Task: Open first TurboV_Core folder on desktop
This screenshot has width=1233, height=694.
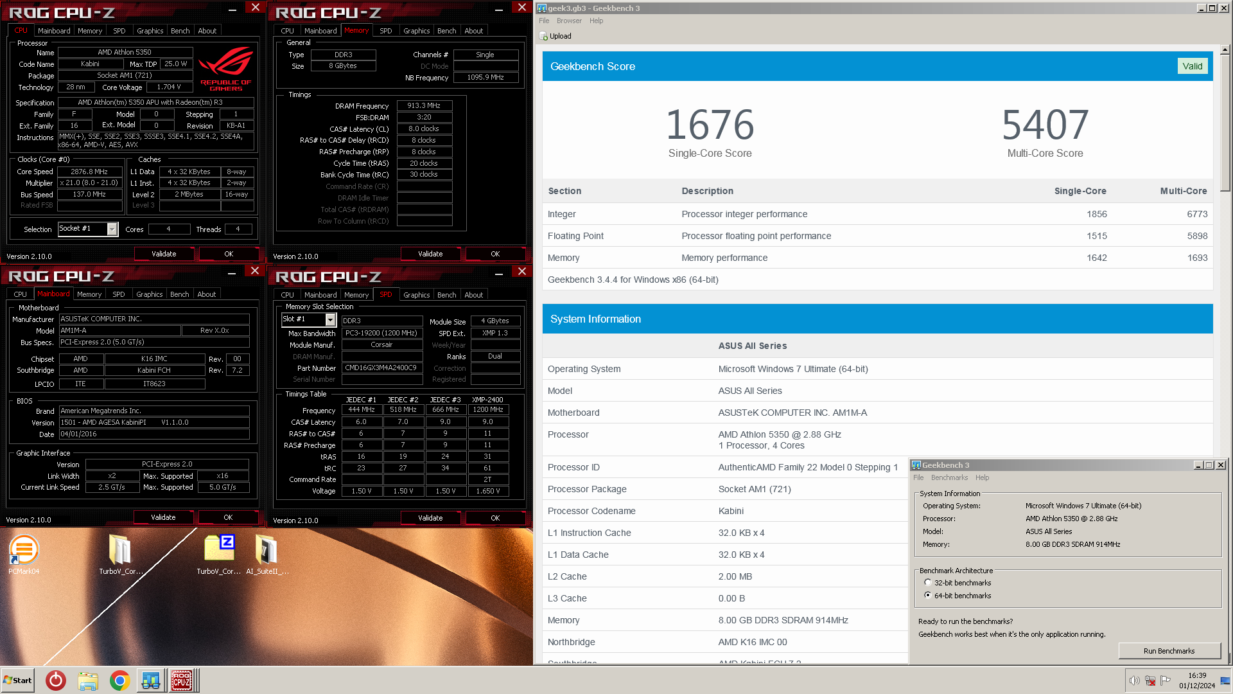Action: tap(120, 555)
